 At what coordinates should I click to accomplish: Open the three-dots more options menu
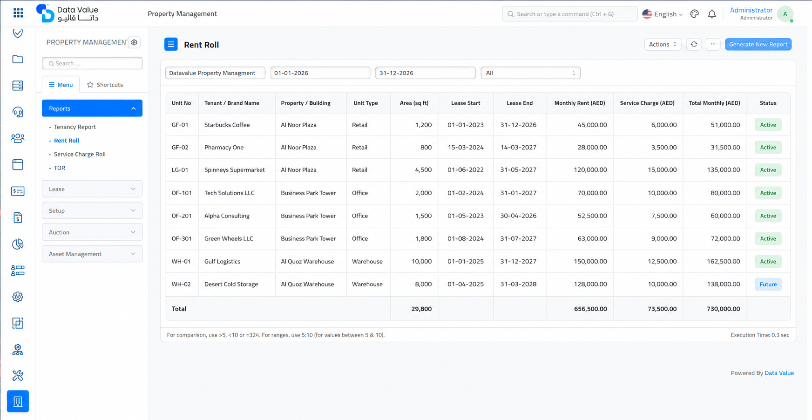coord(713,44)
